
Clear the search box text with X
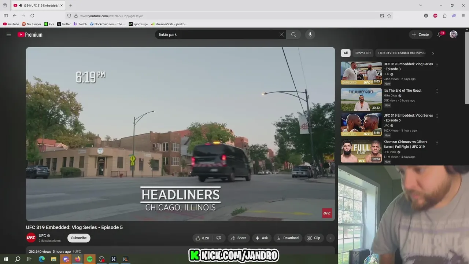282,34
